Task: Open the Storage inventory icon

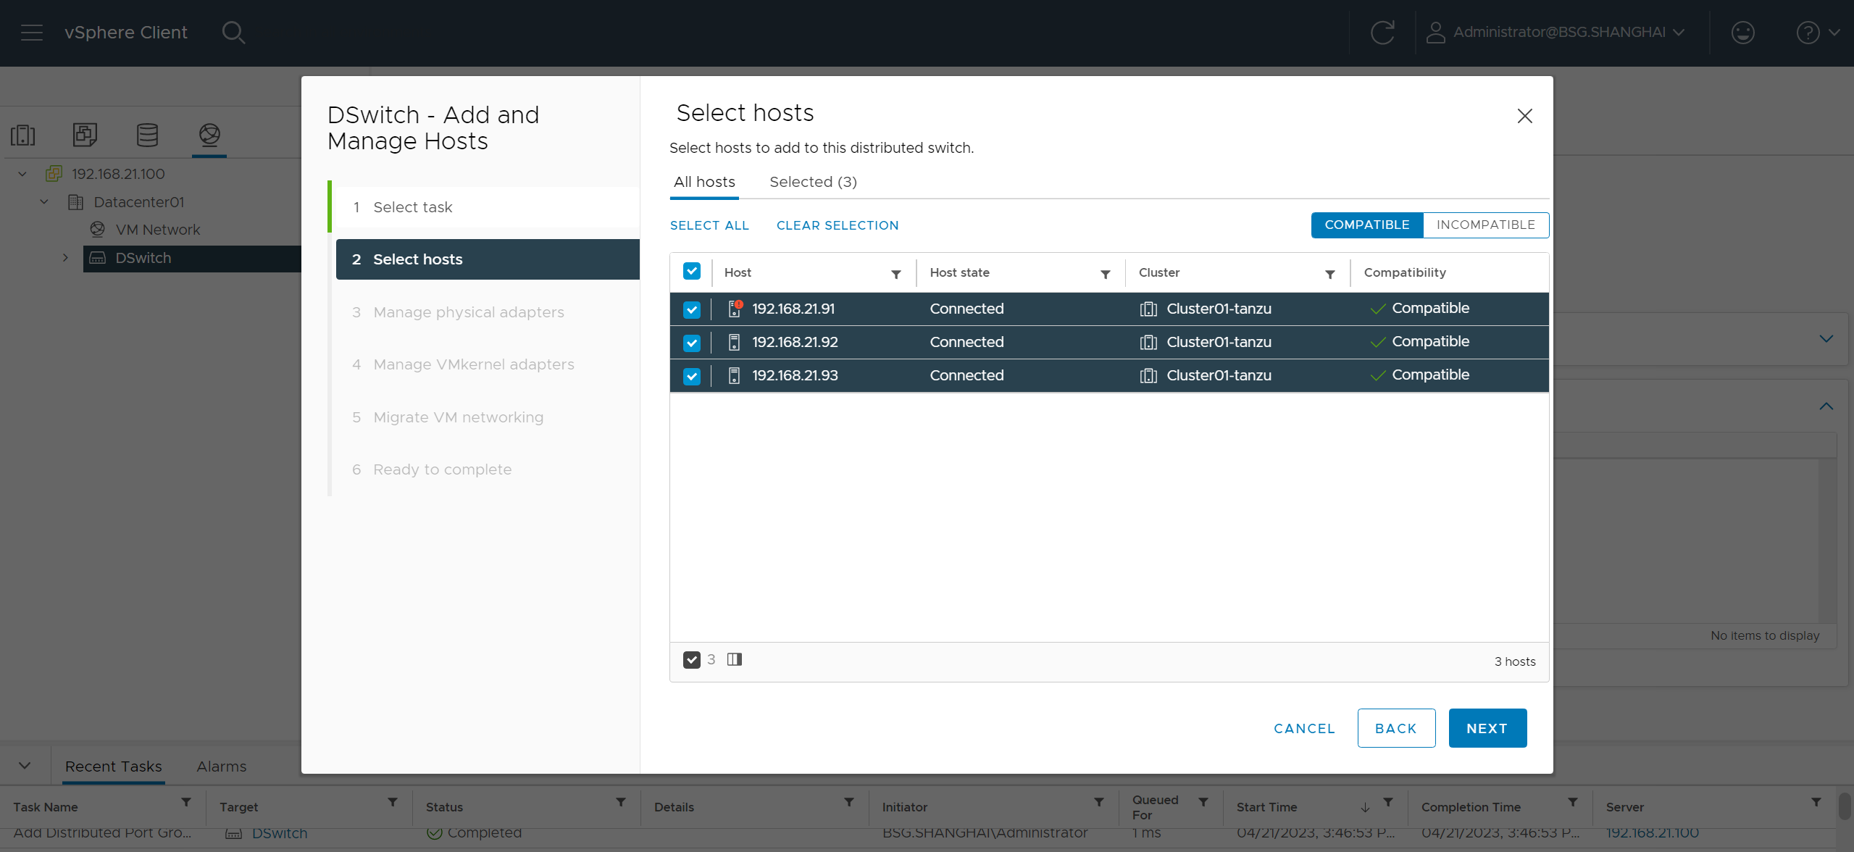Action: tap(147, 135)
